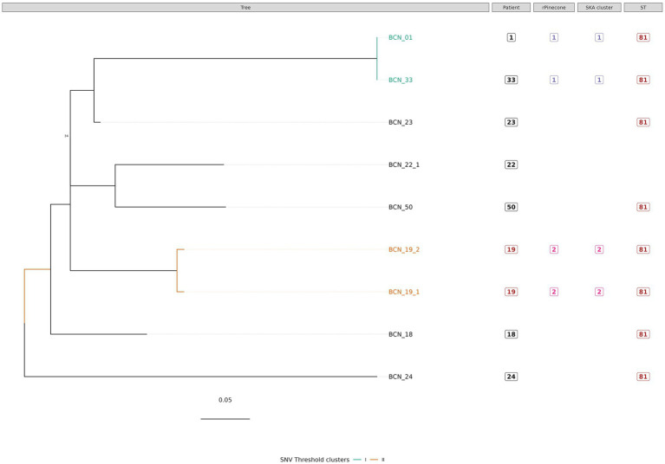Click the rPinecone column header
665x464 pixels.
(x=553, y=7)
